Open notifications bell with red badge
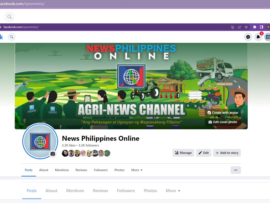 [x=258, y=37]
